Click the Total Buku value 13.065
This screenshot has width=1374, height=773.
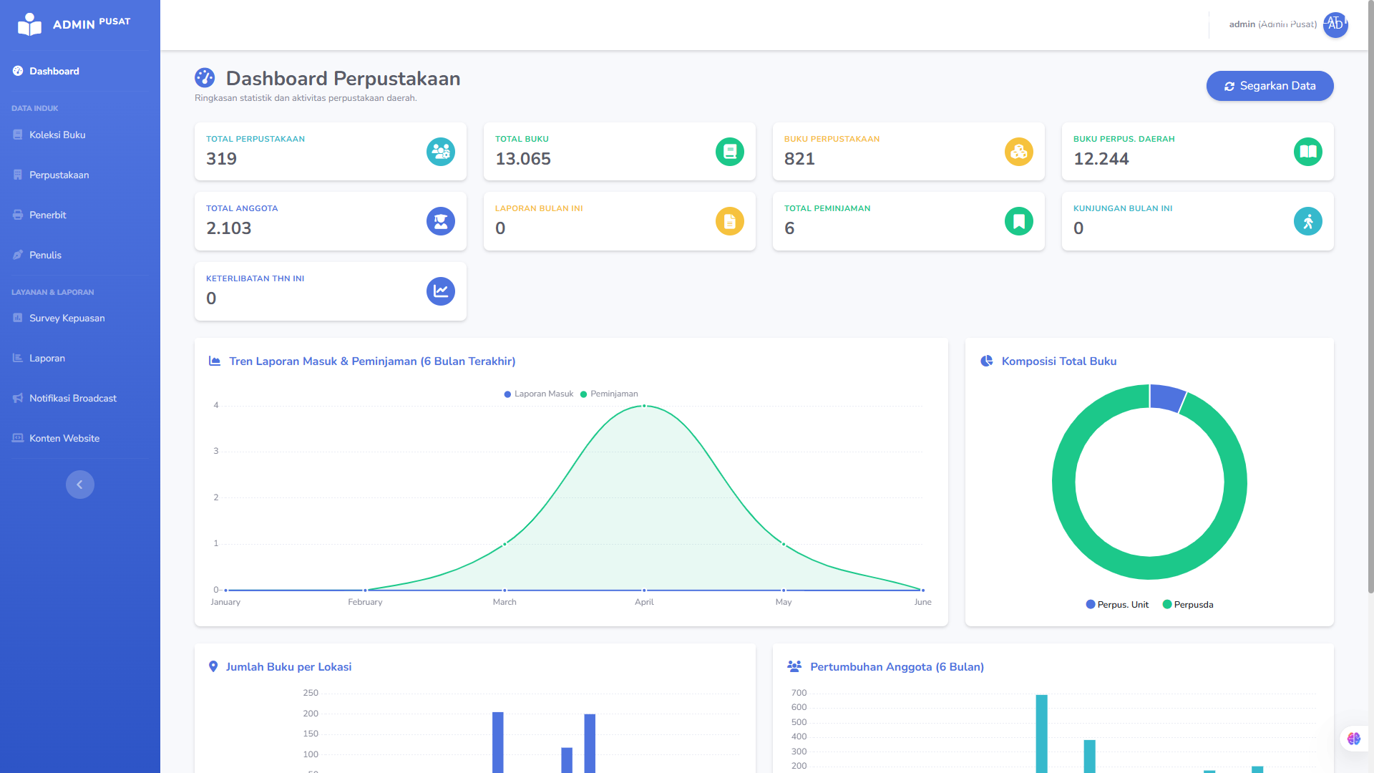click(523, 159)
